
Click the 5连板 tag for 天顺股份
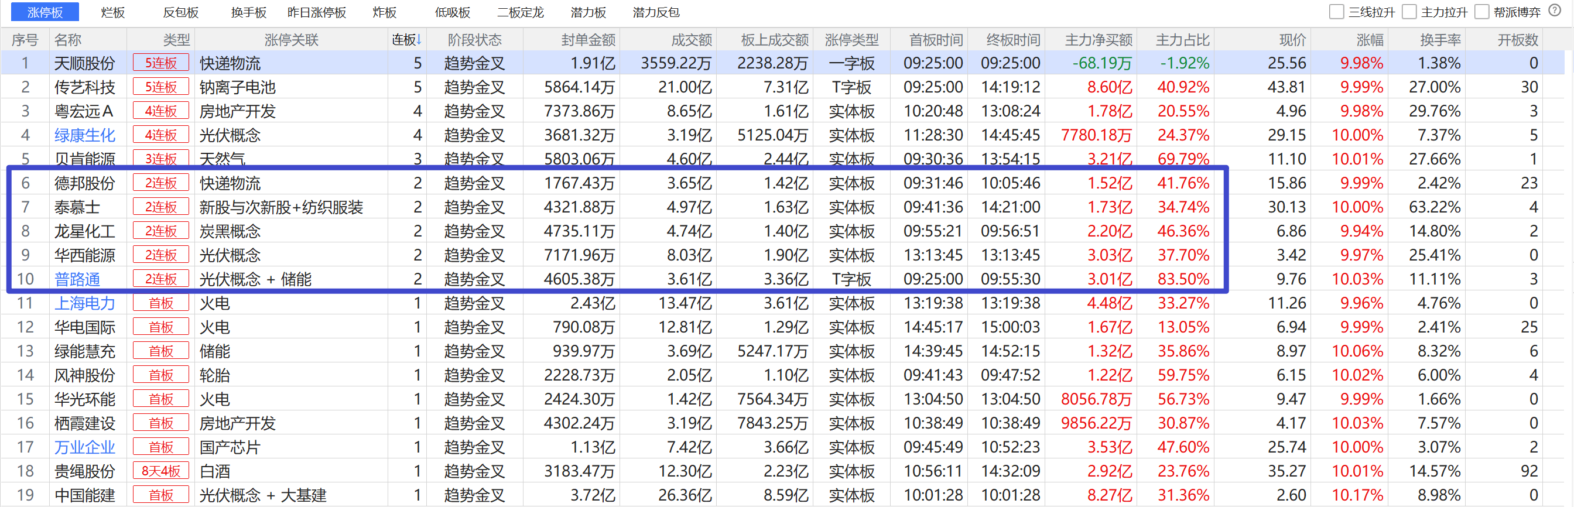tap(160, 63)
